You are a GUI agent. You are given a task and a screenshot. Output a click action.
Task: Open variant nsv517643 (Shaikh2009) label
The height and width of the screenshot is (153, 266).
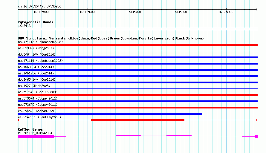(38, 92)
